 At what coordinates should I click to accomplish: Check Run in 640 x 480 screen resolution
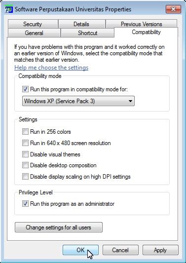click(x=25, y=143)
